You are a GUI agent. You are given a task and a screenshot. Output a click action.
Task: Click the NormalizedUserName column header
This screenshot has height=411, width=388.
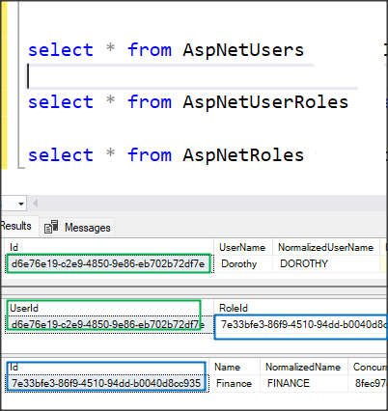click(325, 247)
